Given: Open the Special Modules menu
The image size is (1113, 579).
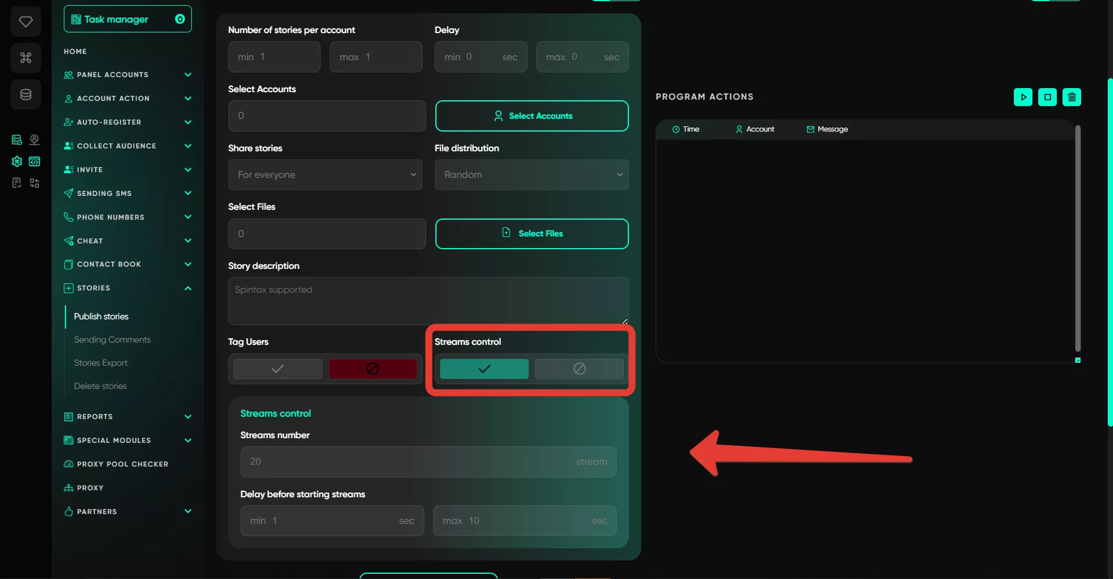Looking at the screenshot, I should [x=128, y=440].
